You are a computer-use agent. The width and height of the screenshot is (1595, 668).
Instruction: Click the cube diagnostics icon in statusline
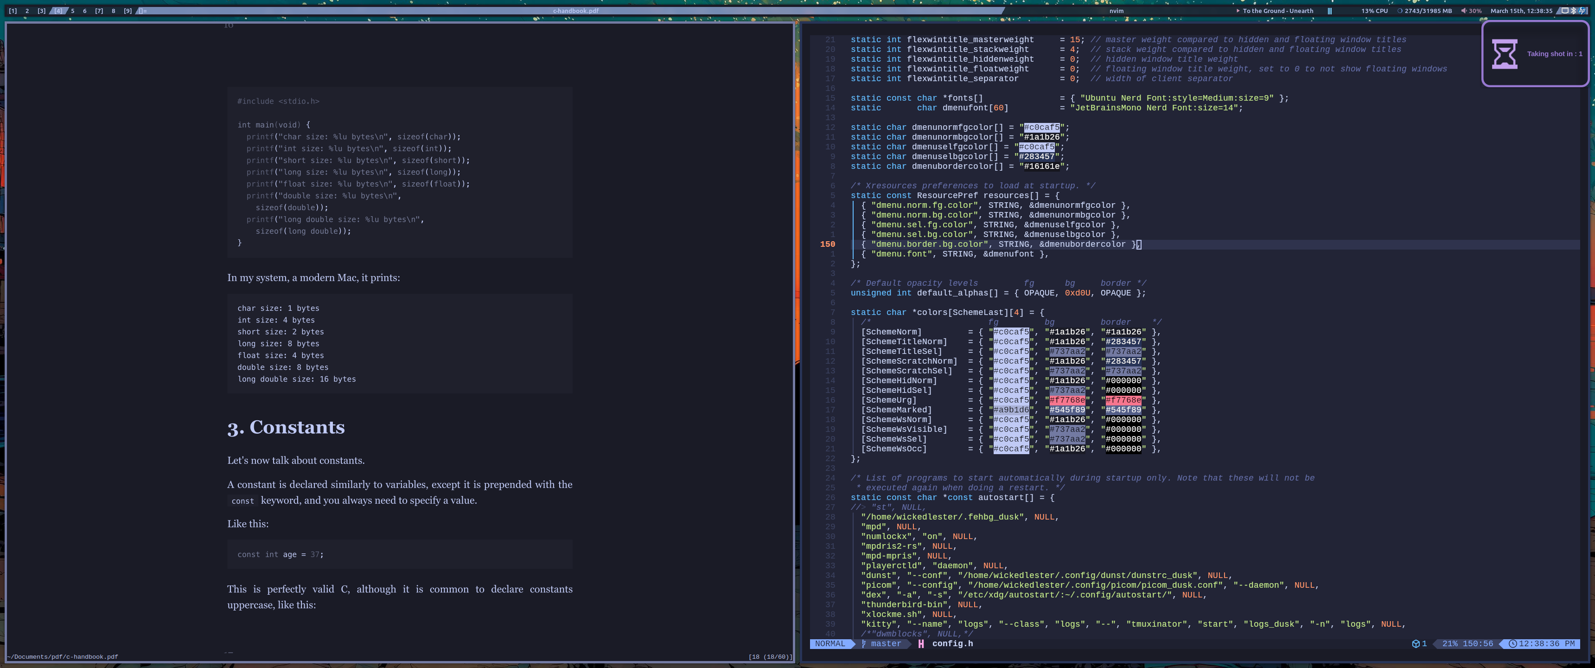coord(1416,644)
